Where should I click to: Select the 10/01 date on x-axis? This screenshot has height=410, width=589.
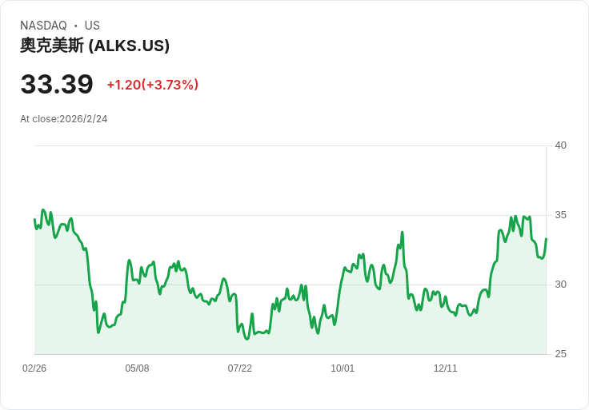[x=343, y=368]
